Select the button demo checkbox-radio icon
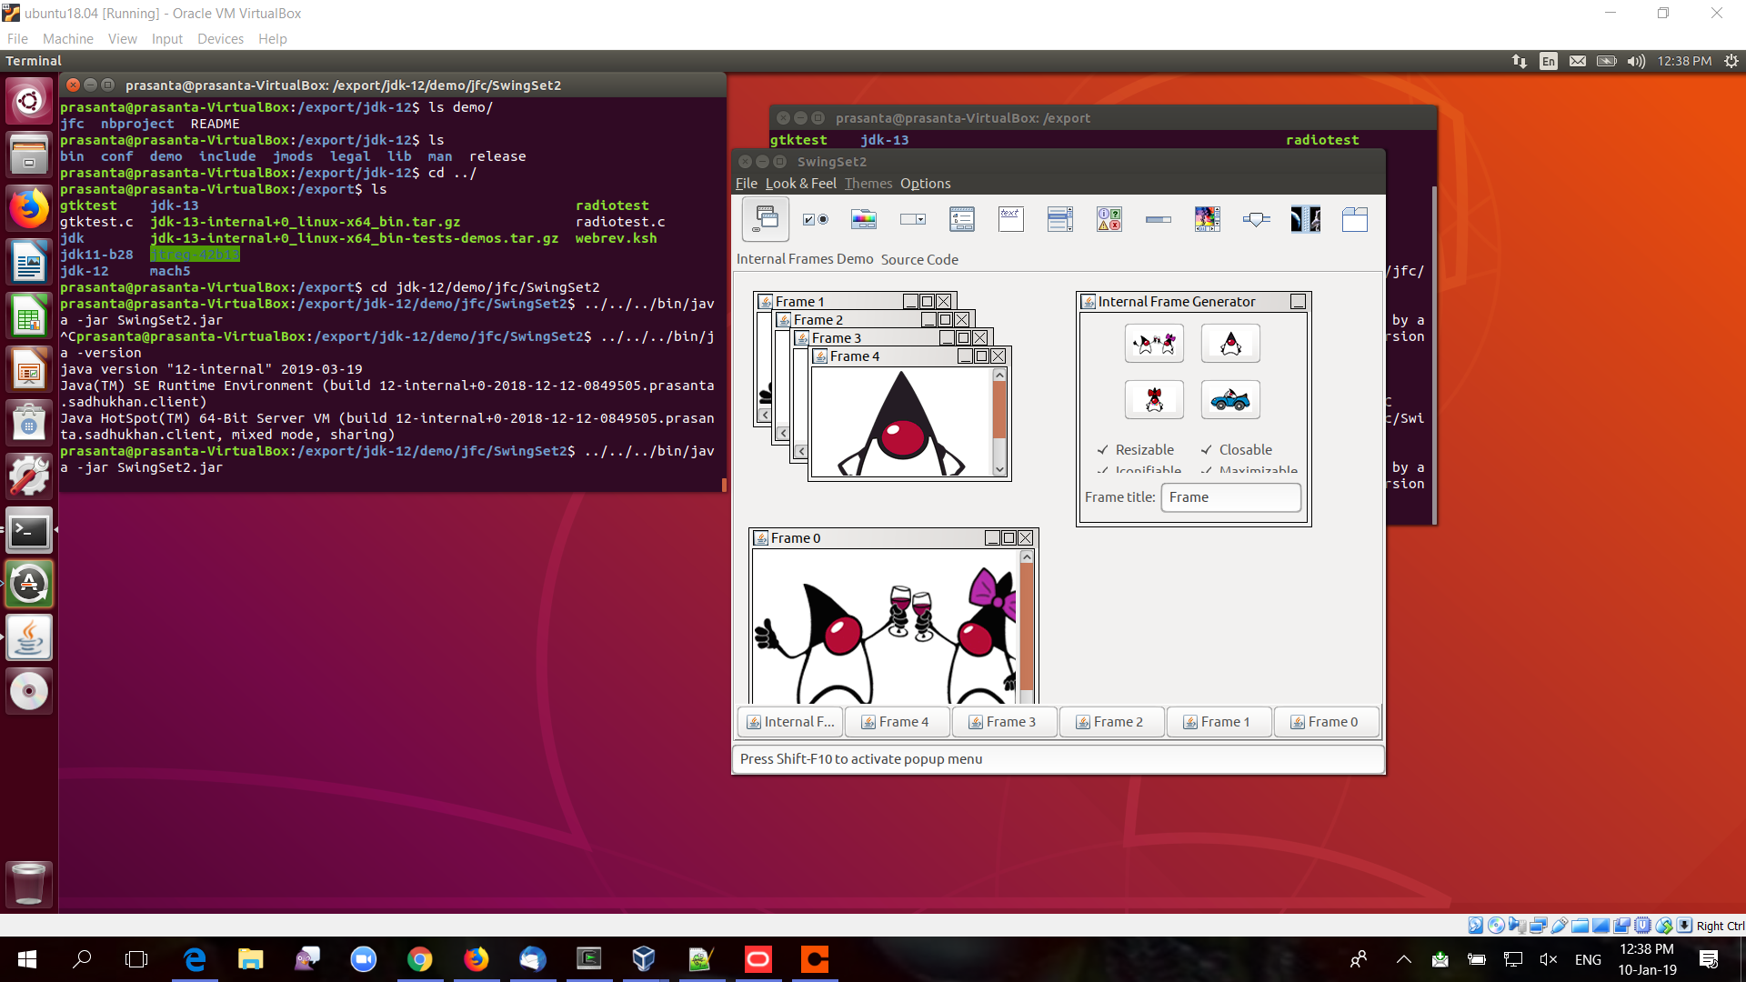This screenshot has height=982, width=1746. coord(815,219)
